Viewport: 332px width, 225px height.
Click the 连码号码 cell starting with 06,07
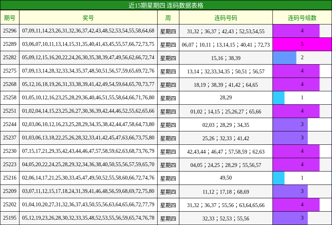point(226,44)
